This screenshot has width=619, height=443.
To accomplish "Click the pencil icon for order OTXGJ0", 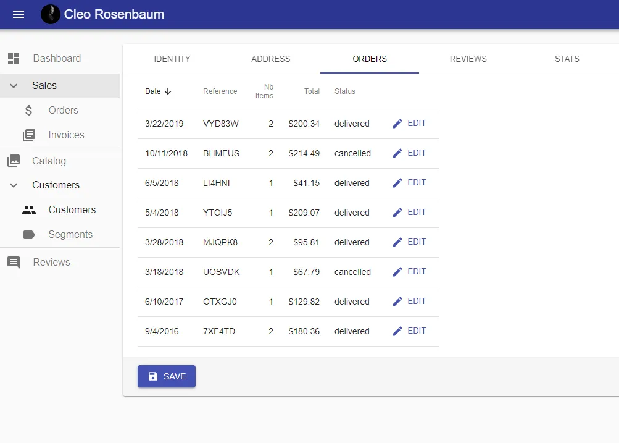I will tap(397, 302).
